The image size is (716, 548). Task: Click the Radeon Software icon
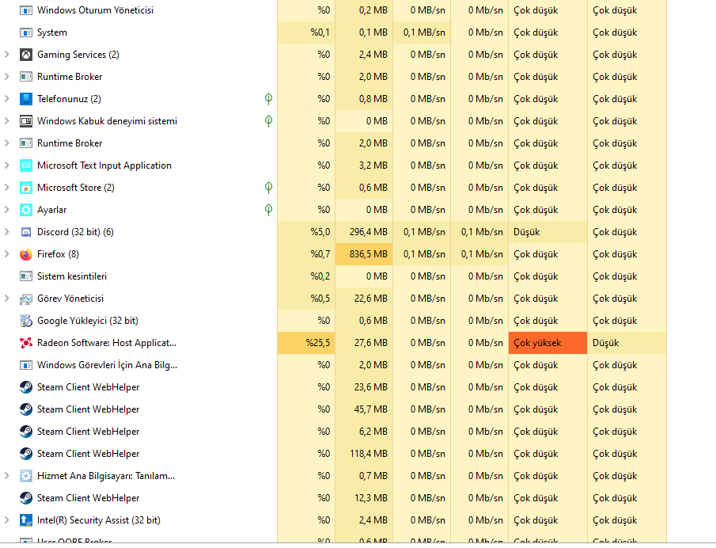(26, 343)
